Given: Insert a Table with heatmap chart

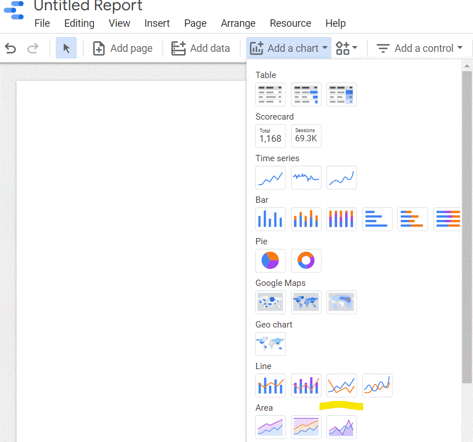Looking at the screenshot, I should coord(342,95).
